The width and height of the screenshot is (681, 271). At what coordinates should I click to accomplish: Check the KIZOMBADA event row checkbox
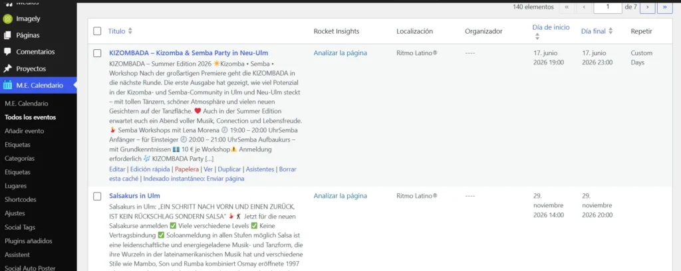[97, 53]
